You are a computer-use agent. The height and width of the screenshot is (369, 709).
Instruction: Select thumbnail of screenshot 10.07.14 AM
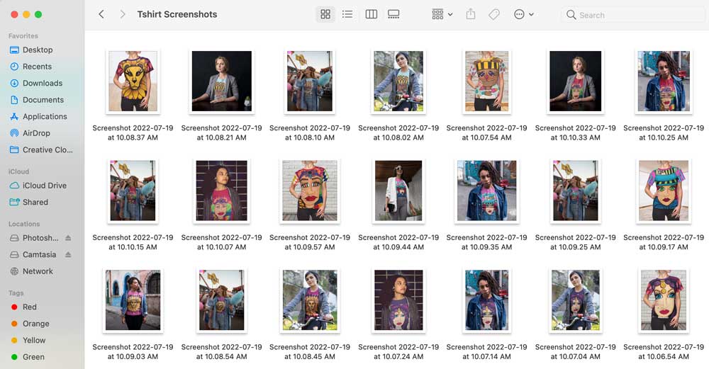[486, 300]
